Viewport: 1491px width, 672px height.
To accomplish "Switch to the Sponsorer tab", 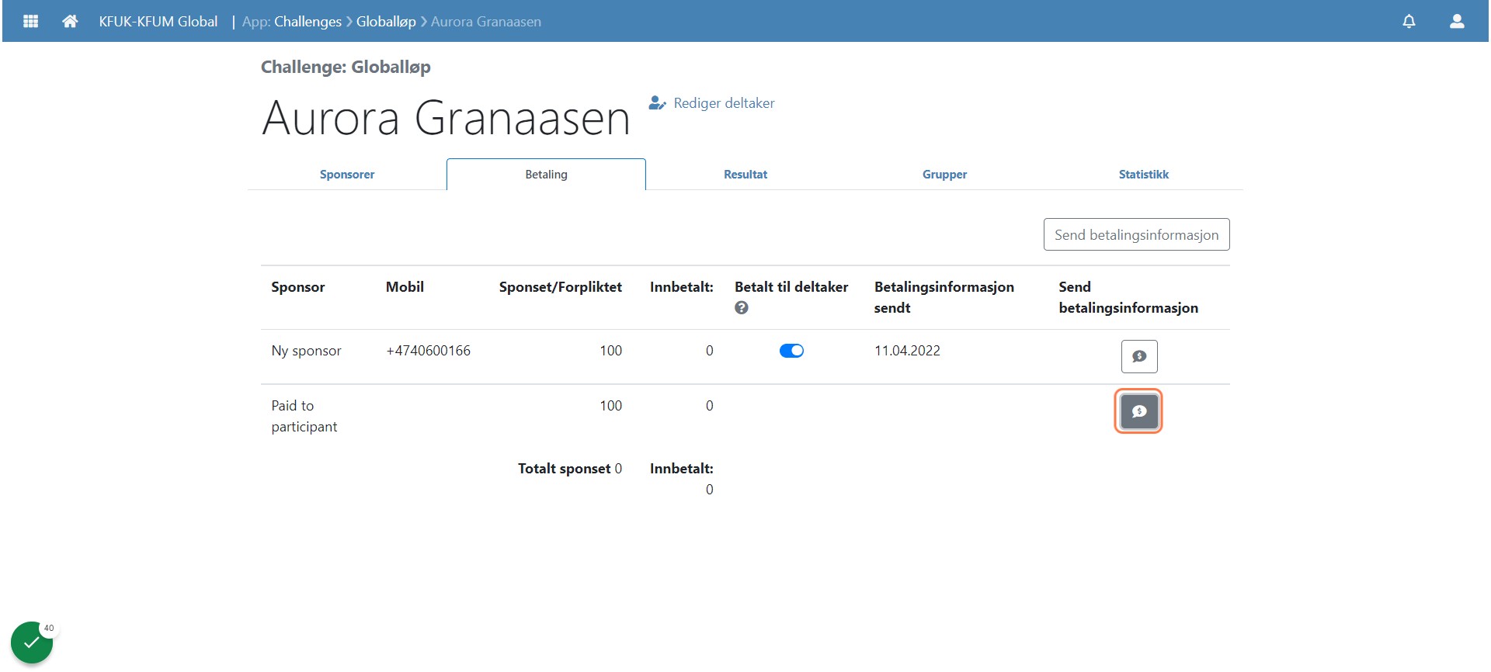I will tap(347, 175).
